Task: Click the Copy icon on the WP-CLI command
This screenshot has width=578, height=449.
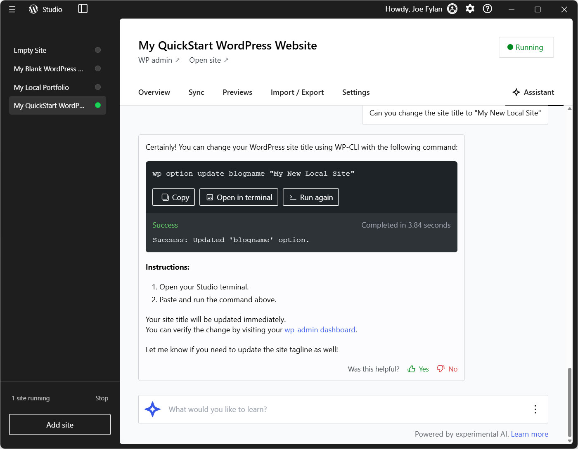Action: [x=164, y=197]
